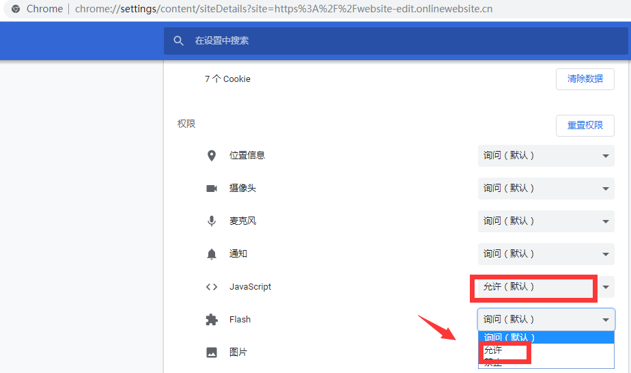Open the JavaScript permission dropdown
The width and height of the screenshot is (631, 373).
(x=546, y=287)
